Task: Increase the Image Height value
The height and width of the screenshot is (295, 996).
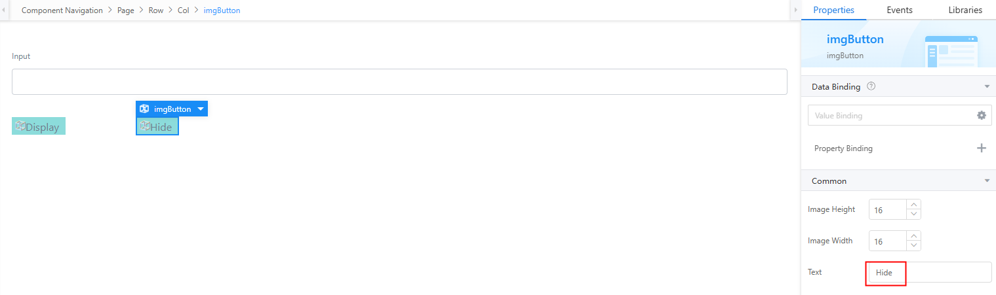Action: click(914, 205)
